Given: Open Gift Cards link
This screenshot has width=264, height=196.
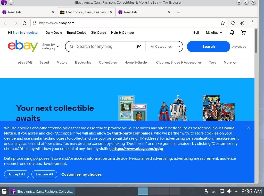Looking at the screenshot, I should pos(98,33).
